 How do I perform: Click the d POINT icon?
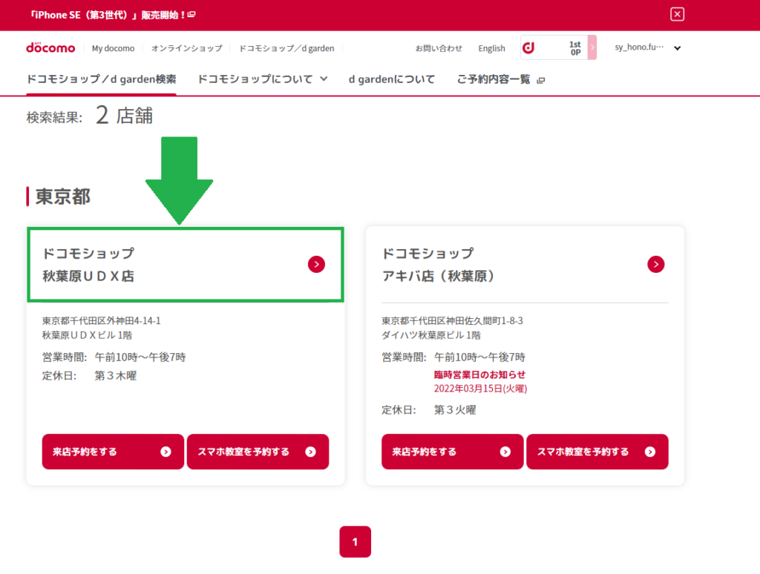tap(528, 47)
